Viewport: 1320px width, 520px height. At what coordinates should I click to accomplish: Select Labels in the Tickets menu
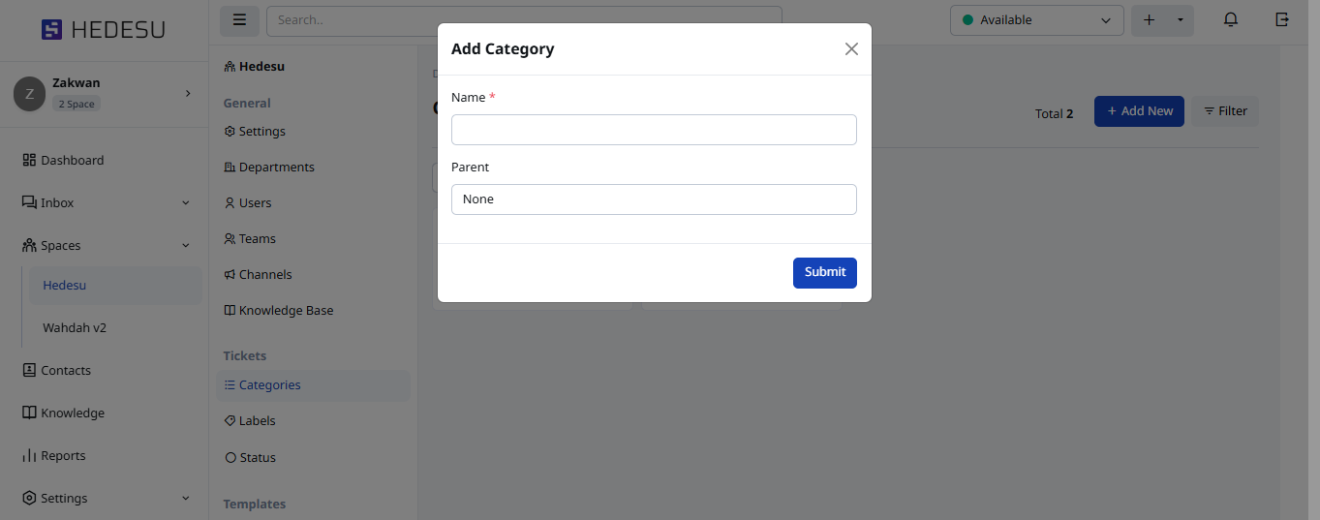(x=257, y=421)
